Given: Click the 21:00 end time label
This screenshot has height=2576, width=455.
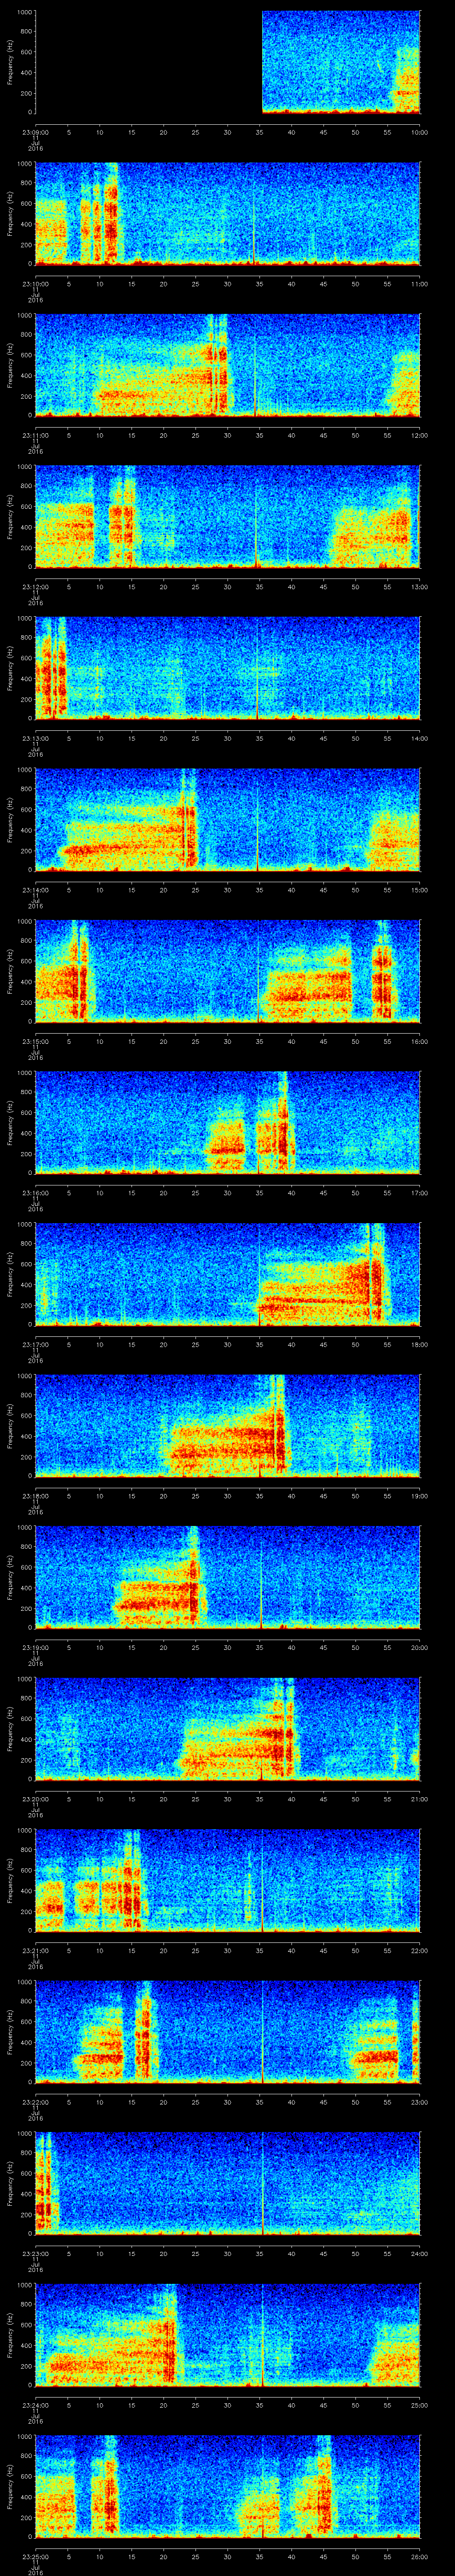Looking at the screenshot, I should 419,1799.
